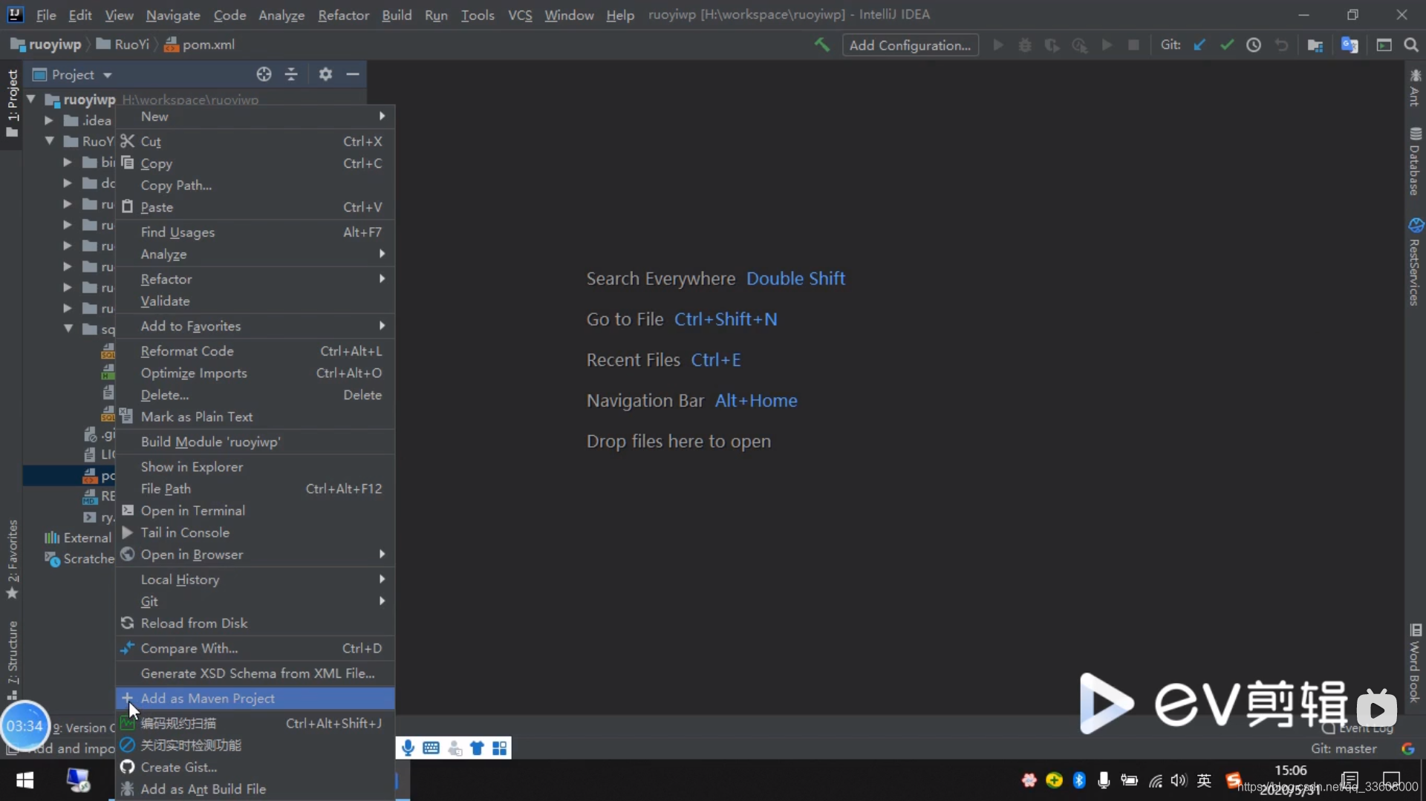Click Add Configuration... button
The image size is (1426, 801).
[910, 45]
